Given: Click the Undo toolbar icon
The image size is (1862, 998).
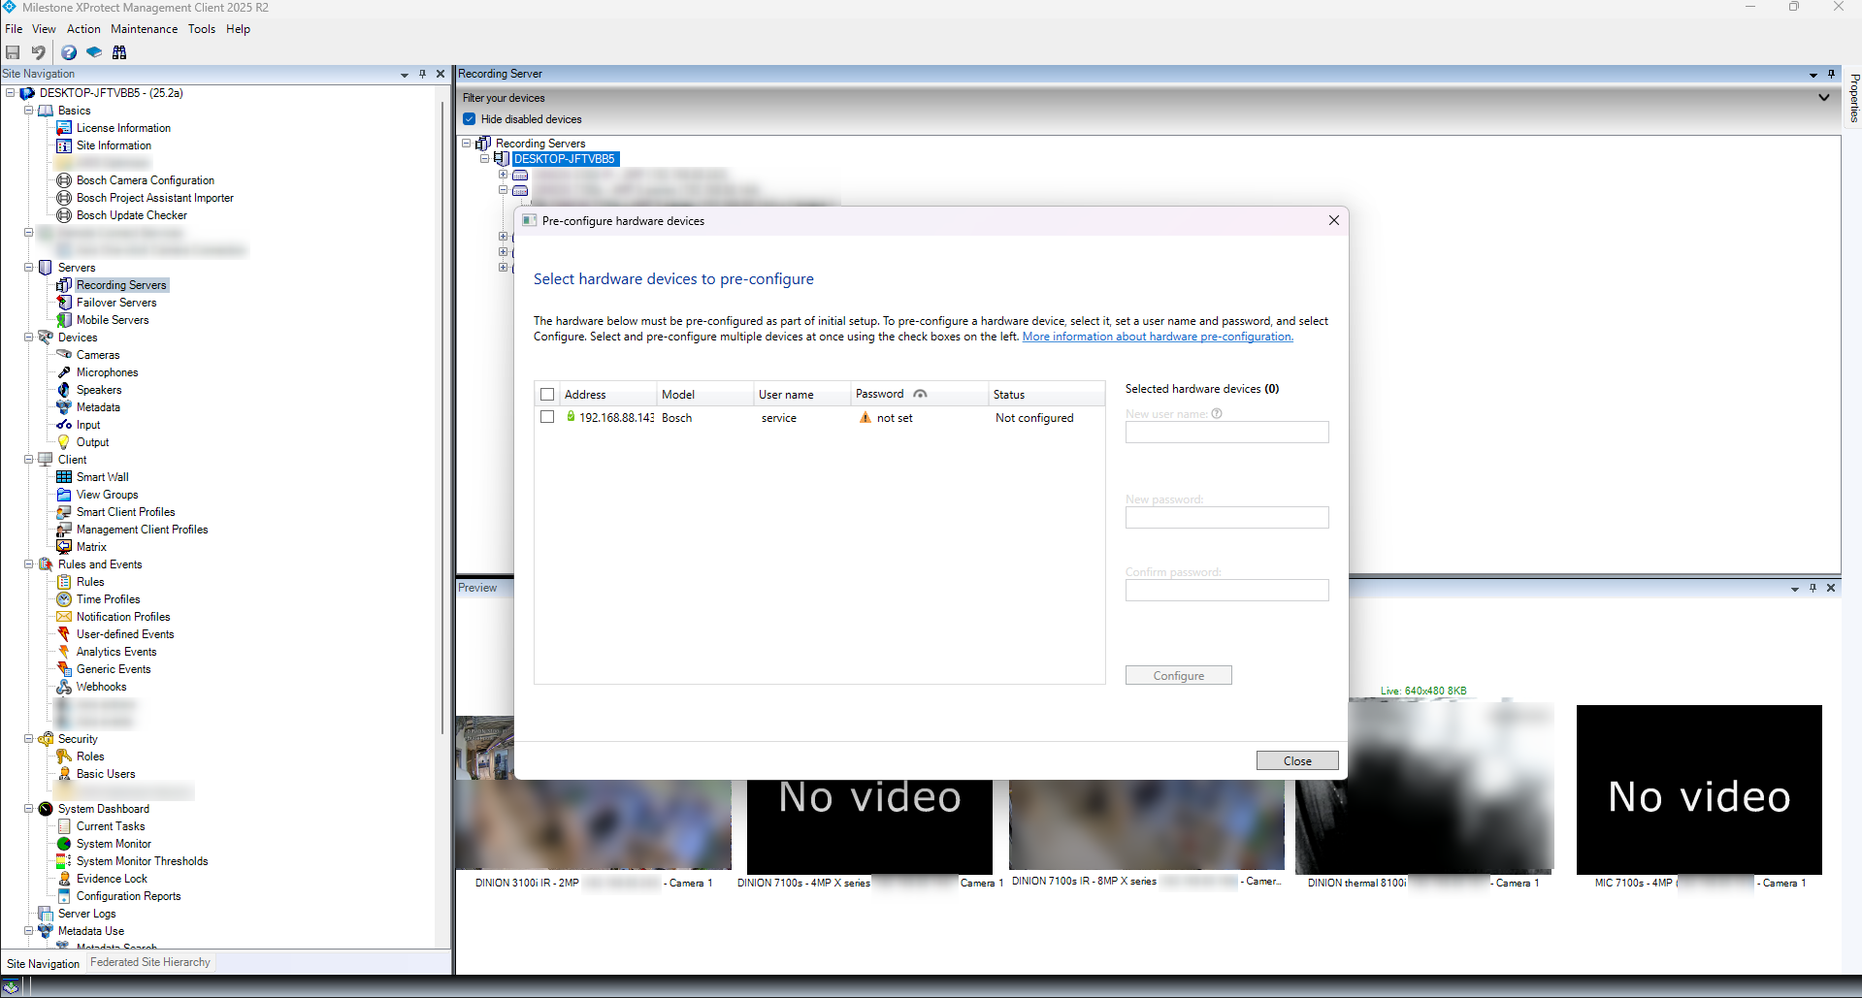Looking at the screenshot, I should (38, 52).
